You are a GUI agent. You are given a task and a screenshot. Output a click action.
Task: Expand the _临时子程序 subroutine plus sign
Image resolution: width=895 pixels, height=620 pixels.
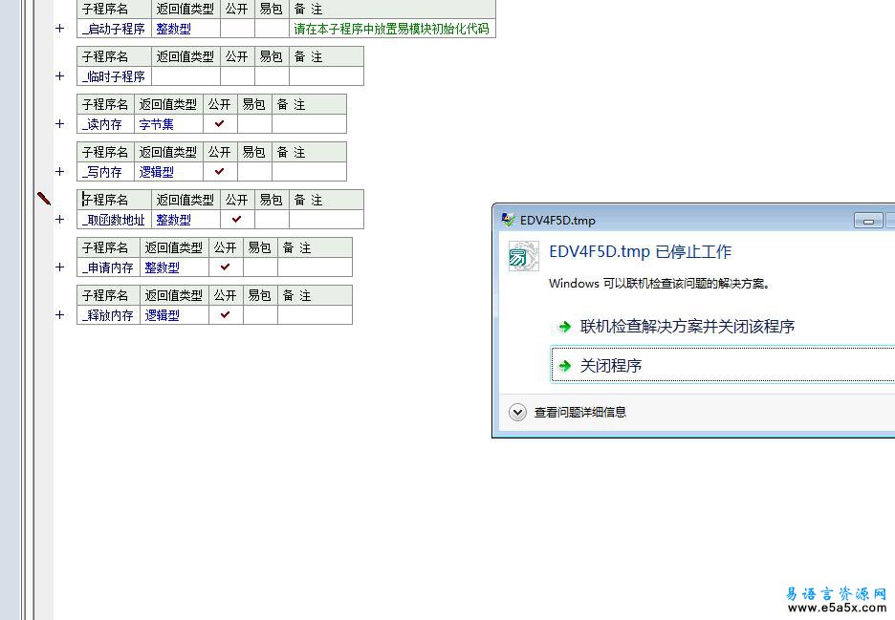60,75
